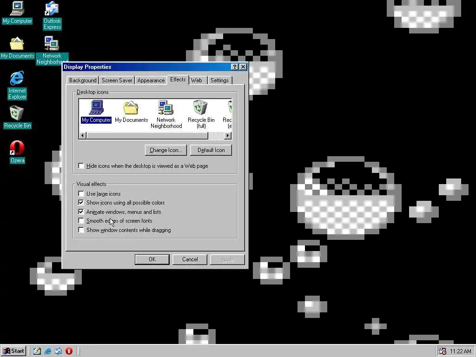
Task: Click the Change Icon... button
Action: coord(166,150)
